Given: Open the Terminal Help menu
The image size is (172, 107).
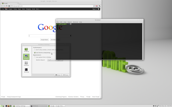Looking at the screenshot, I should coord(81,22).
